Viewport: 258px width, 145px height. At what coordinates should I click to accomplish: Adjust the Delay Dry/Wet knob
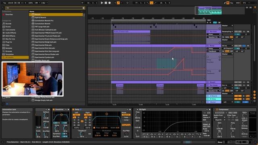point(126,133)
